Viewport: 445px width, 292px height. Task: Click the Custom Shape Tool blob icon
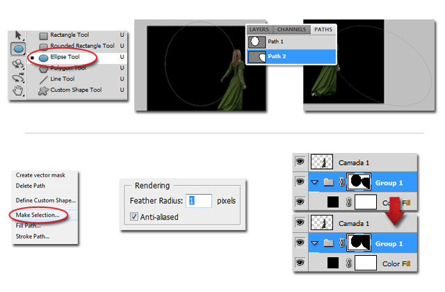click(43, 91)
